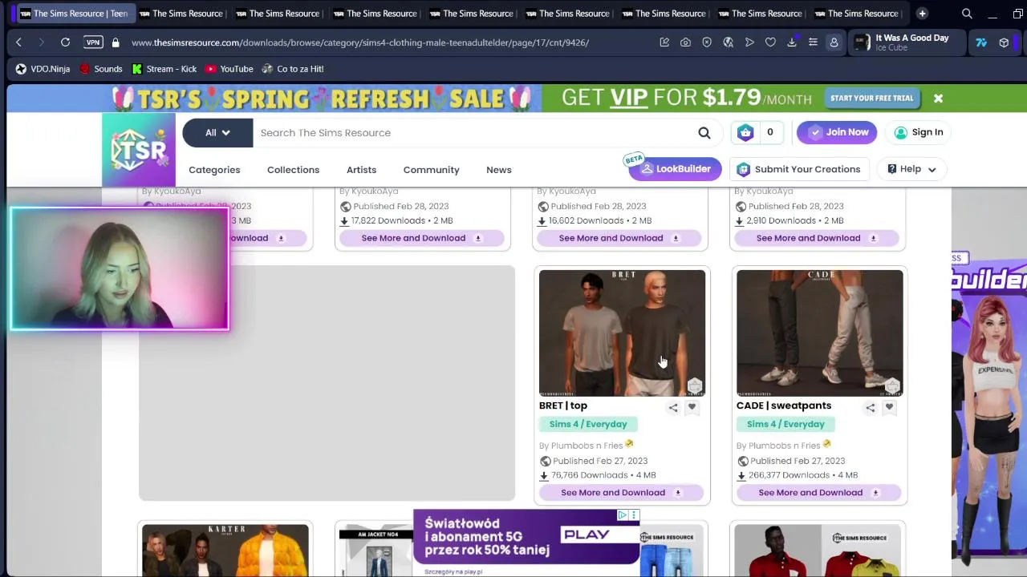Expand the Help dropdown
This screenshot has height=577, width=1027.
point(911,169)
